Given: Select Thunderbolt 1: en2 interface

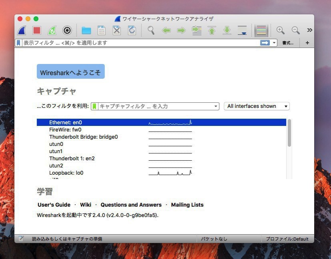Looking at the screenshot, I should (x=161, y=158).
